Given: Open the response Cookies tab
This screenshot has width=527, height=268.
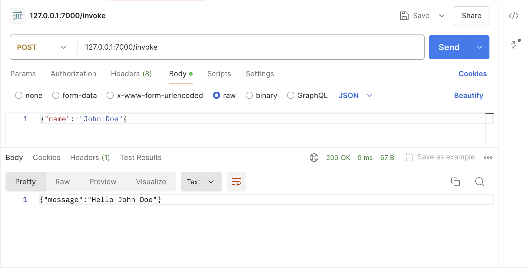Looking at the screenshot, I should pos(47,158).
